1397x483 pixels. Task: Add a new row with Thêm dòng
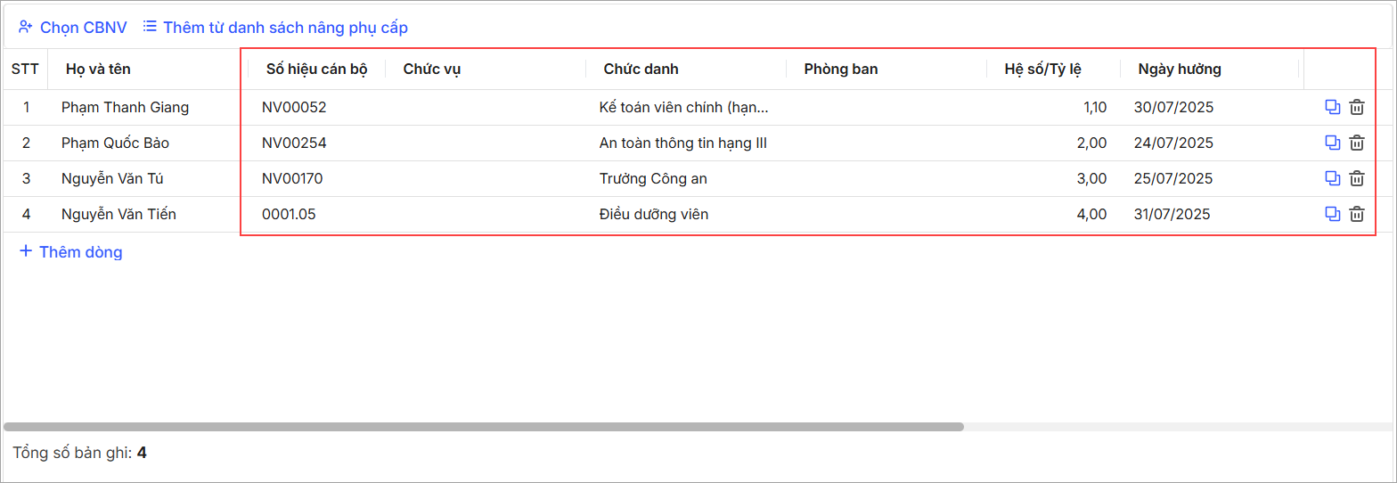pos(70,252)
